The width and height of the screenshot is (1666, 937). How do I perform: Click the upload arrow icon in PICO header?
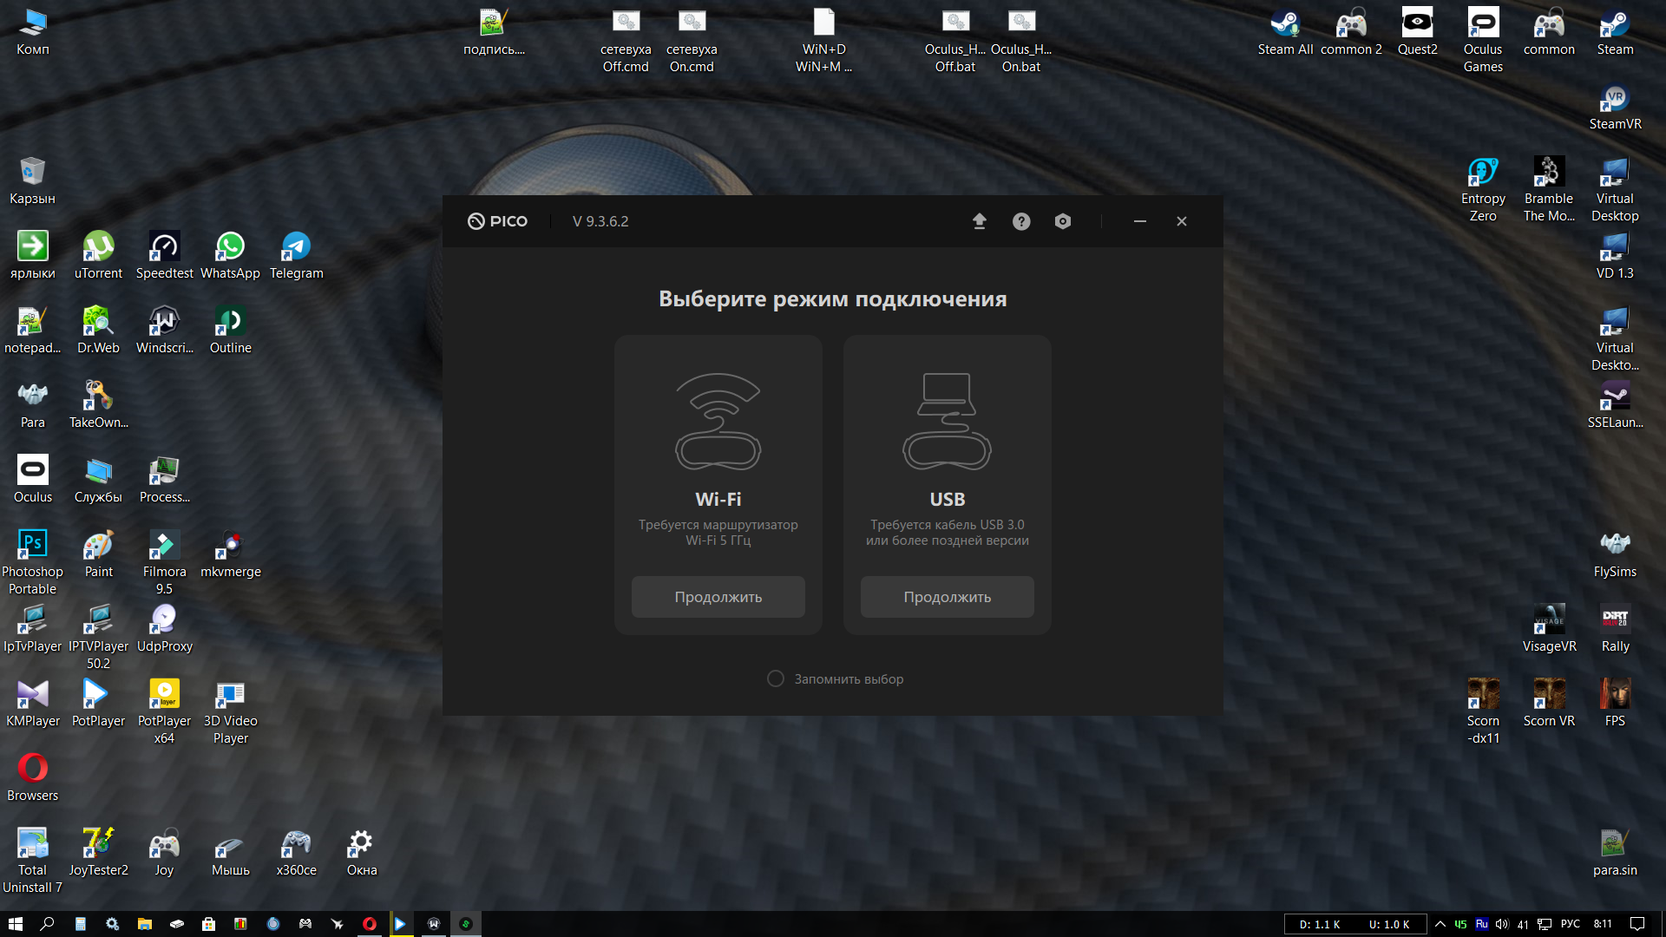[979, 221]
